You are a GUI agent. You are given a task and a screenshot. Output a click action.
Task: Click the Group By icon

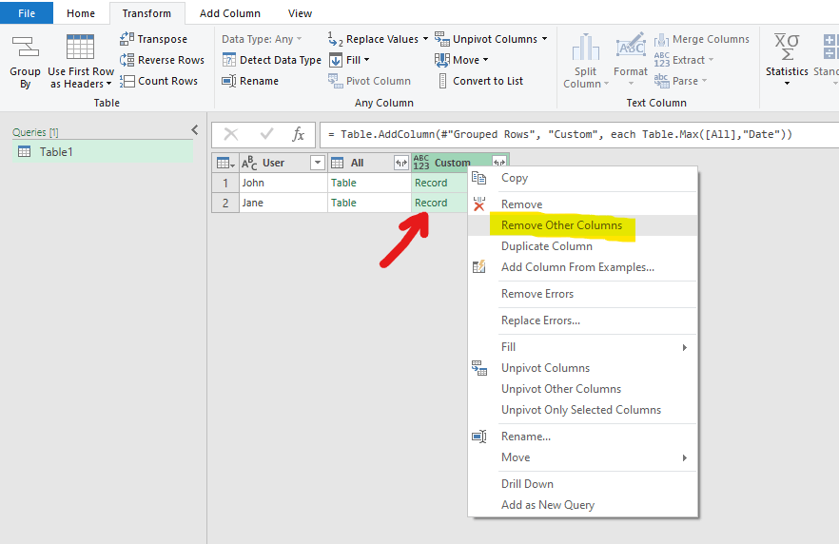(x=25, y=47)
